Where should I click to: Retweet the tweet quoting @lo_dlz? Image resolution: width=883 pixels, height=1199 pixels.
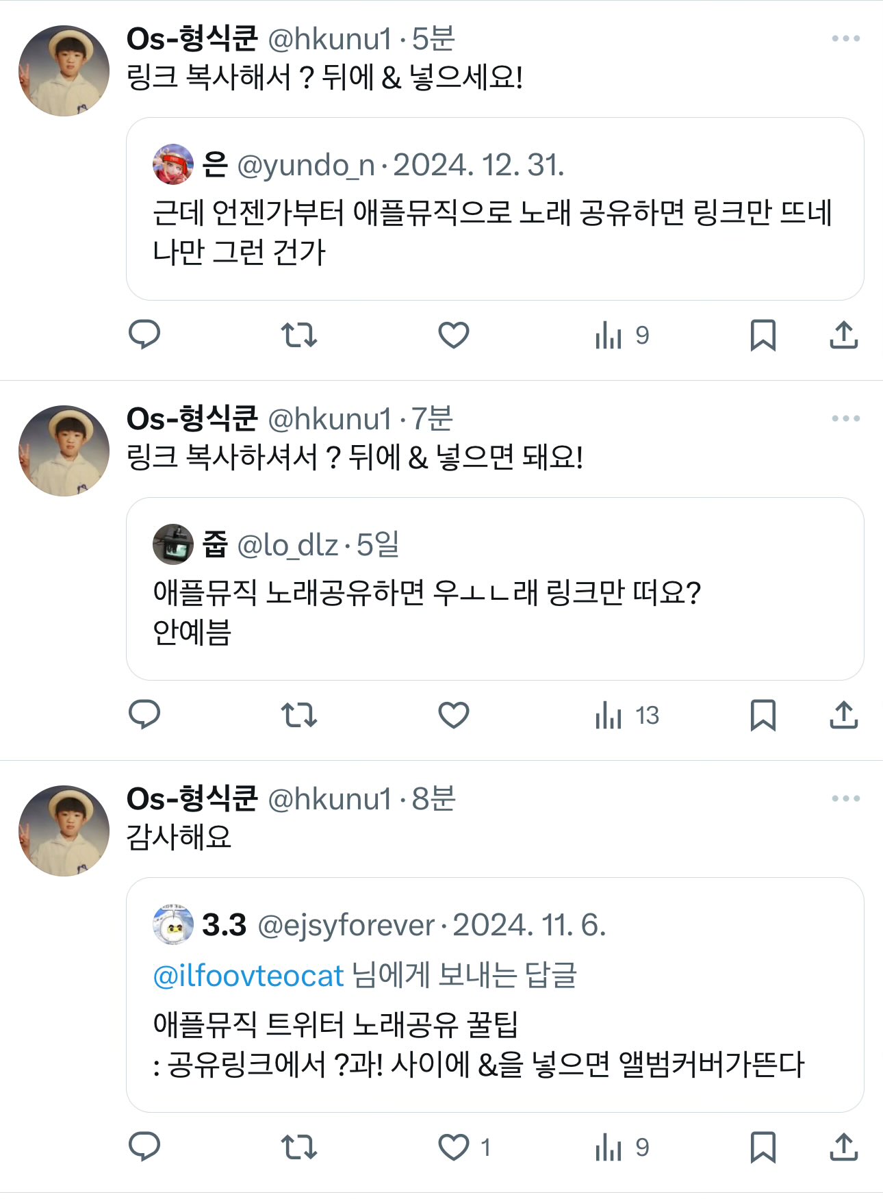point(299,715)
